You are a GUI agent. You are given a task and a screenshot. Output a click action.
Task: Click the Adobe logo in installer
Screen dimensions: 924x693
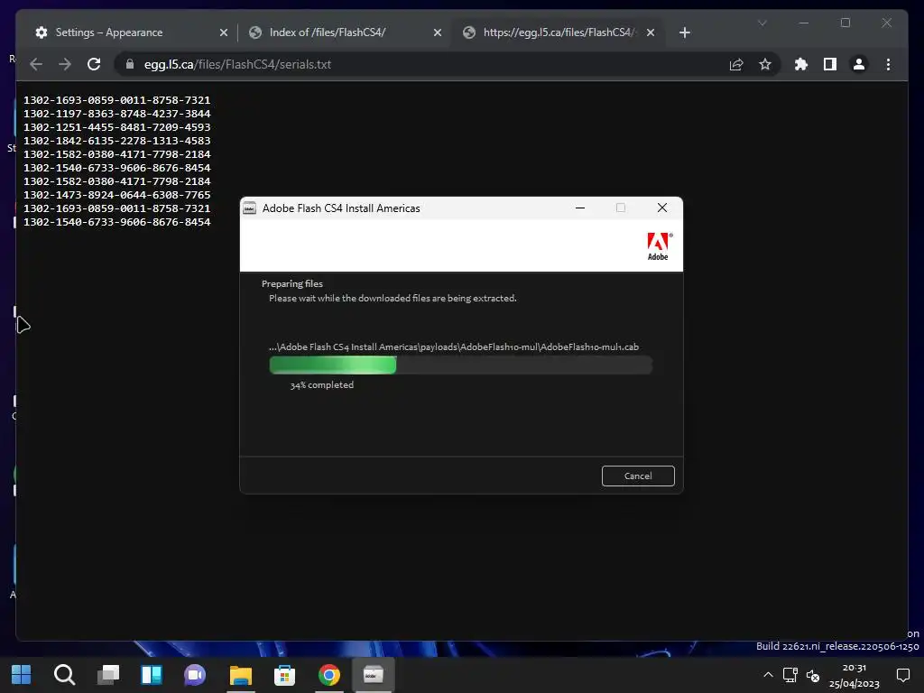click(659, 245)
